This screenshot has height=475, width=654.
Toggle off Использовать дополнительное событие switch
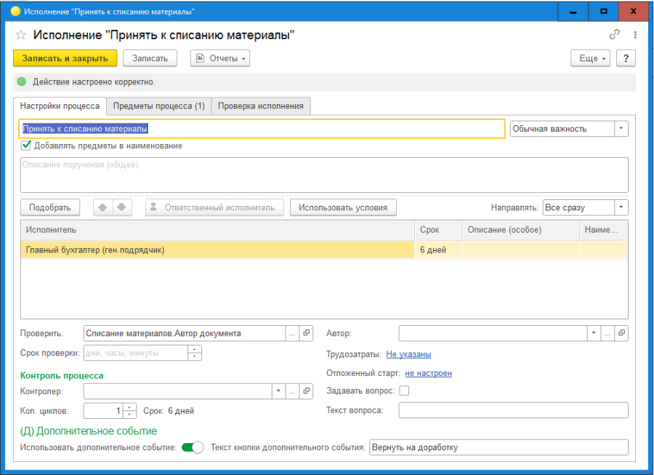click(x=193, y=447)
